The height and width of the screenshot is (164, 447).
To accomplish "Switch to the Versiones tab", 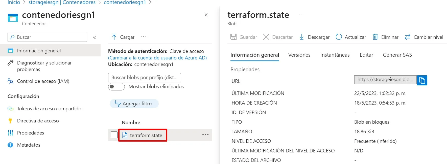I will [299, 55].
